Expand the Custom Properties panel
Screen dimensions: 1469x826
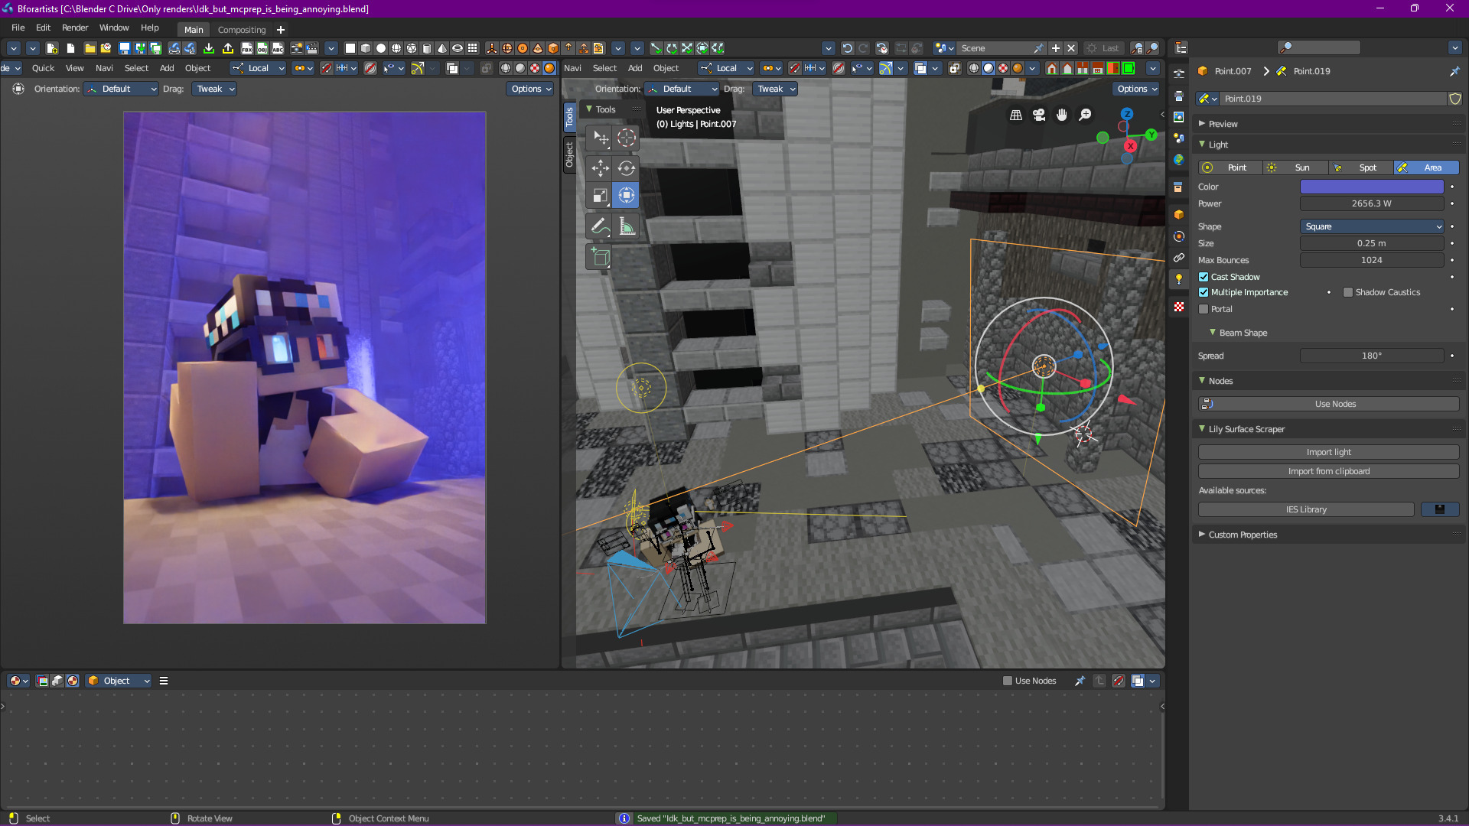pos(1243,535)
